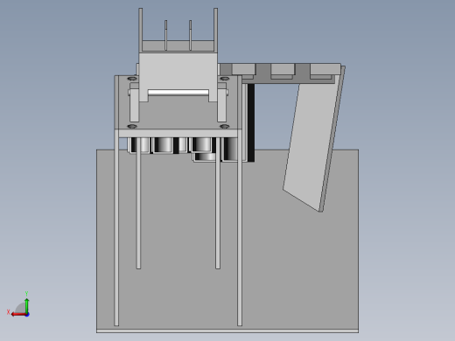
Task: Click the blue Z axis dot on the triad
Action: tap(27, 315)
